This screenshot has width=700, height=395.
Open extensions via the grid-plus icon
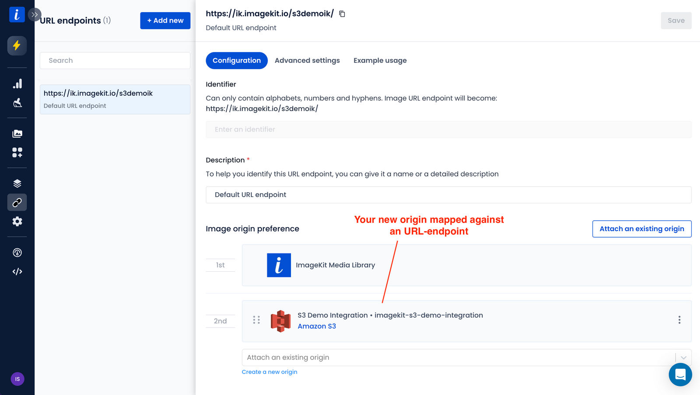(x=17, y=152)
